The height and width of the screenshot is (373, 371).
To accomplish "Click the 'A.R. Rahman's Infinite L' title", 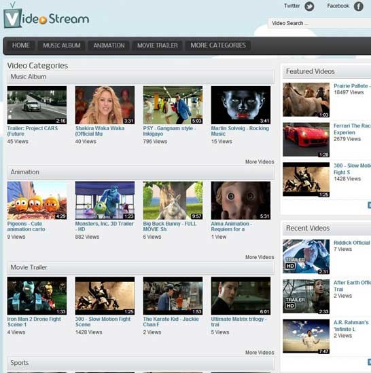I will (351, 326).
